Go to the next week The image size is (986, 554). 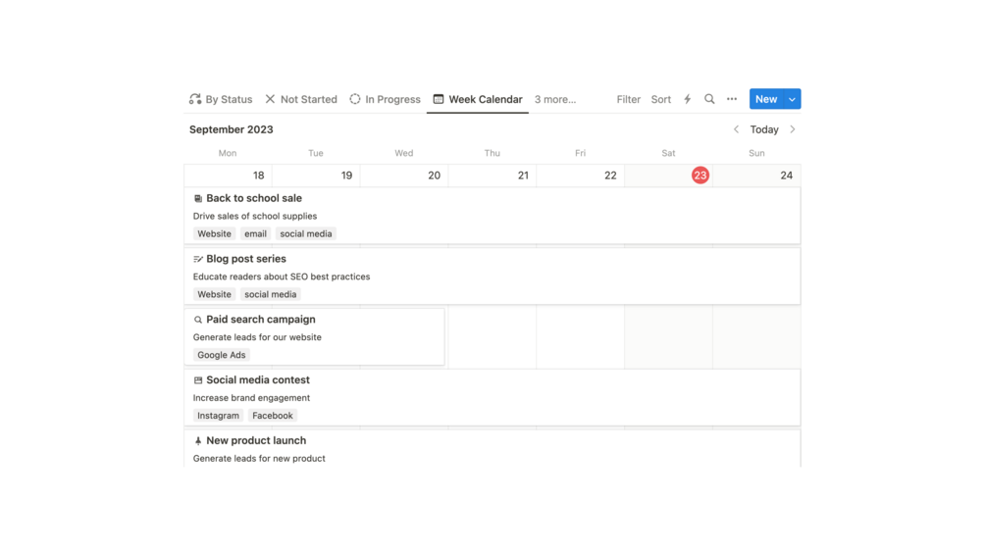[x=793, y=129]
